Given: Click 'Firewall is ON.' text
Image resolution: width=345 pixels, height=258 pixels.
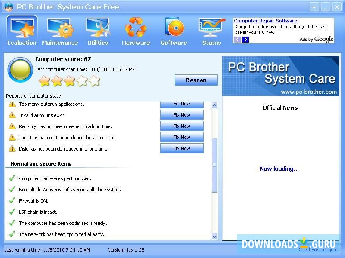Looking at the screenshot, I should pos(34,201).
